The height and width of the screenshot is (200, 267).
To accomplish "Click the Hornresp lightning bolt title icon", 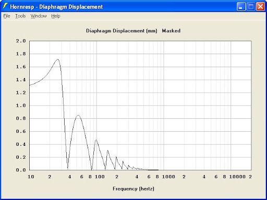I will pos(5,6).
